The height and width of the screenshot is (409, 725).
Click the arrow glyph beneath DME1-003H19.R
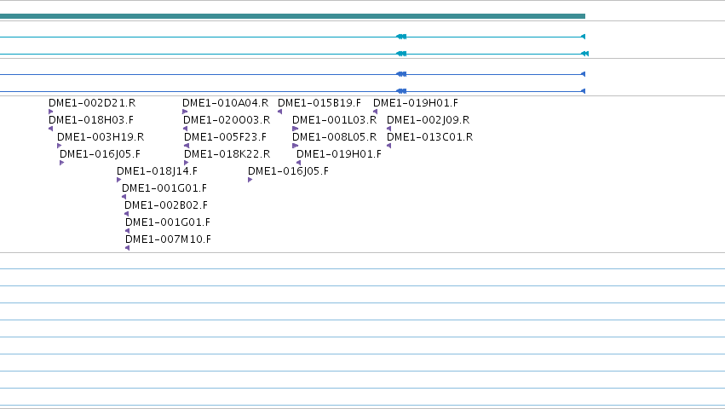tap(59, 146)
